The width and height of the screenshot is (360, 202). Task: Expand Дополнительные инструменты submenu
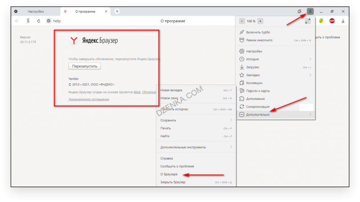(x=196, y=147)
